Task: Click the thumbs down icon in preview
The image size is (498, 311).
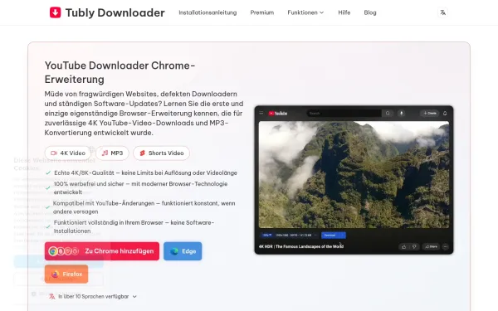Action: point(414,246)
